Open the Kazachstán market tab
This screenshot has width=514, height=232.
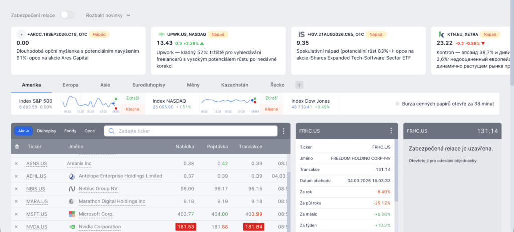point(235,85)
